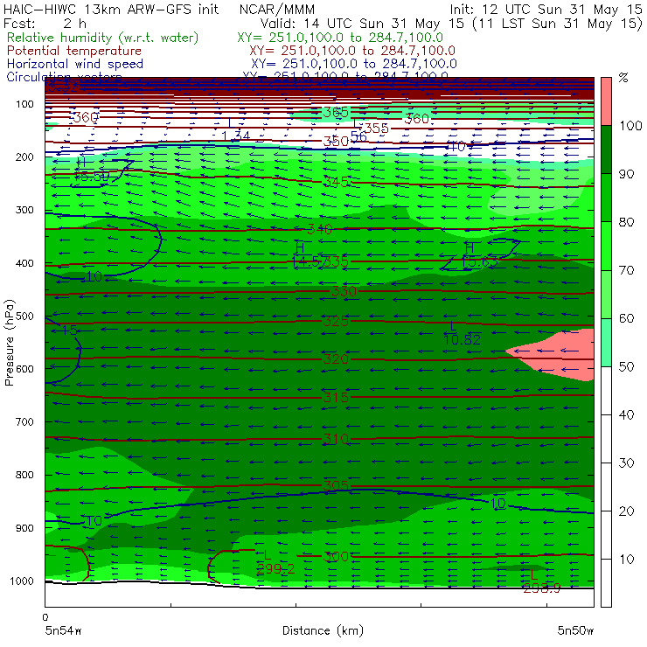Click the red 'XY= 251.0,100.0 to 284.7,100.0' text
Viewport: 647px width, 647px height.
click(352, 51)
